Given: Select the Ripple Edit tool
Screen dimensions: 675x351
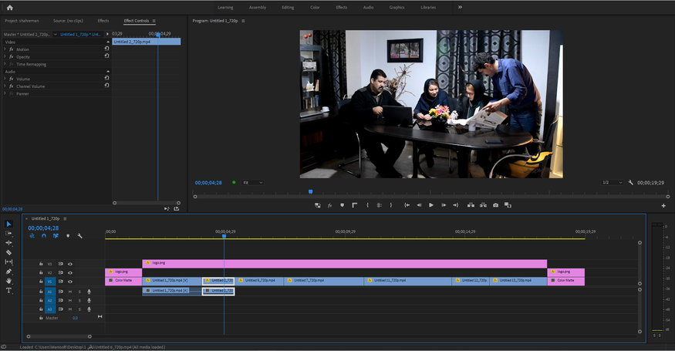Looking at the screenshot, I should click(8, 243).
